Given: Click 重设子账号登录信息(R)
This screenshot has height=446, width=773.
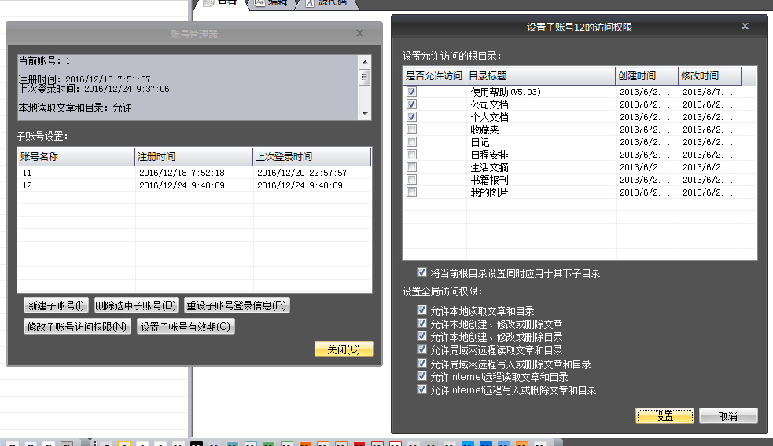Looking at the screenshot, I should pos(237,305).
